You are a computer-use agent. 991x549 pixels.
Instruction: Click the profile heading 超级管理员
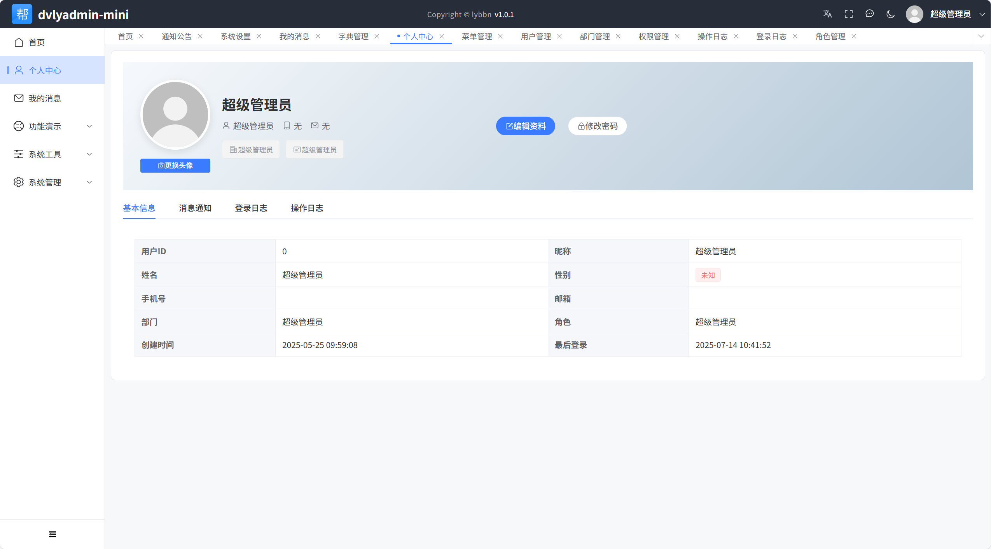(257, 105)
